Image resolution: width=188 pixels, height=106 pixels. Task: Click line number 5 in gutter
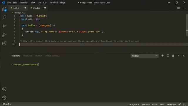click(x=14, y=29)
